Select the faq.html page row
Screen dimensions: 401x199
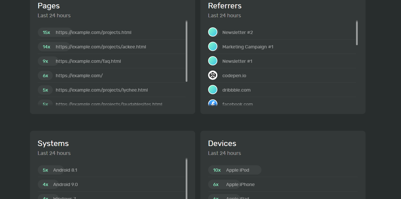click(x=88, y=61)
